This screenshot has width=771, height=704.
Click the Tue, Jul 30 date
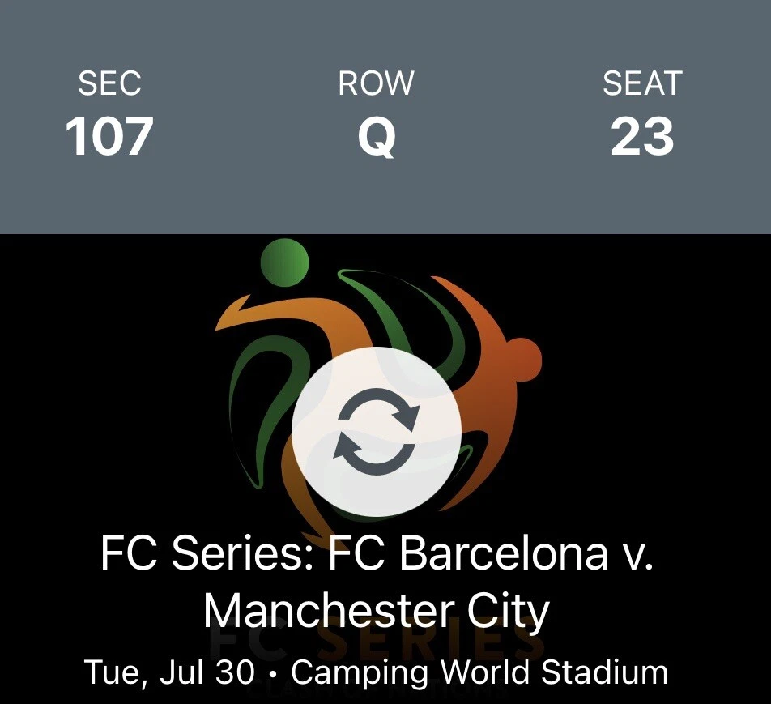click(170, 672)
